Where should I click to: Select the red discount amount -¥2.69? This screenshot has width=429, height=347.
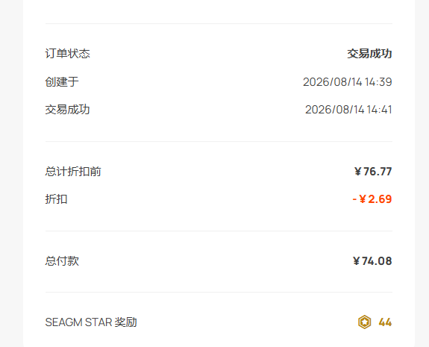372,199
